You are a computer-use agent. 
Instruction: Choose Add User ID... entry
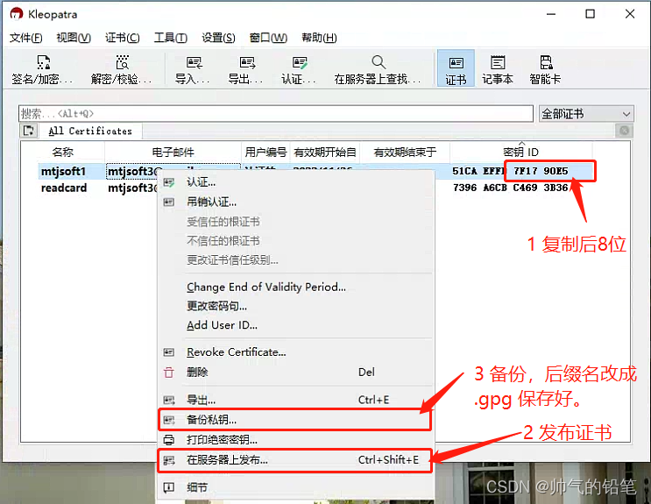pos(295,325)
